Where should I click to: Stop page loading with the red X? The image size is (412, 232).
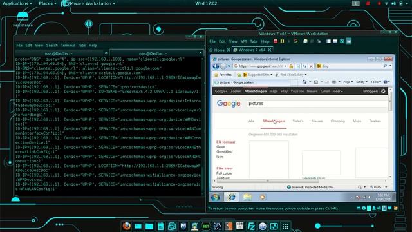pyautogui.click(x=311, y=66)
